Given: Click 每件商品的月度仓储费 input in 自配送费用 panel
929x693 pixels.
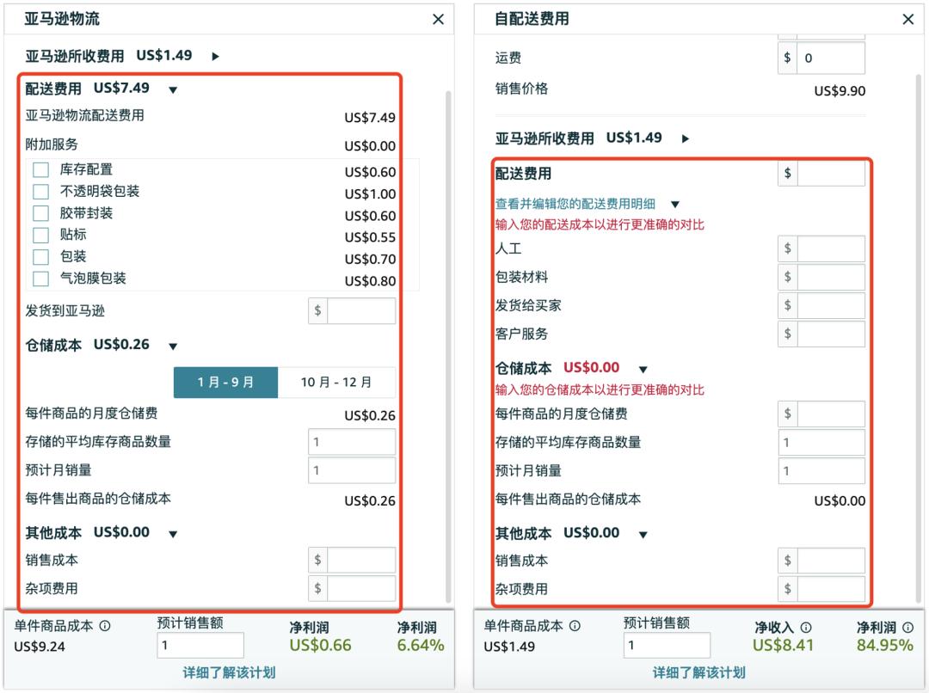Looking at the screenshot, I should pos(831,414).
